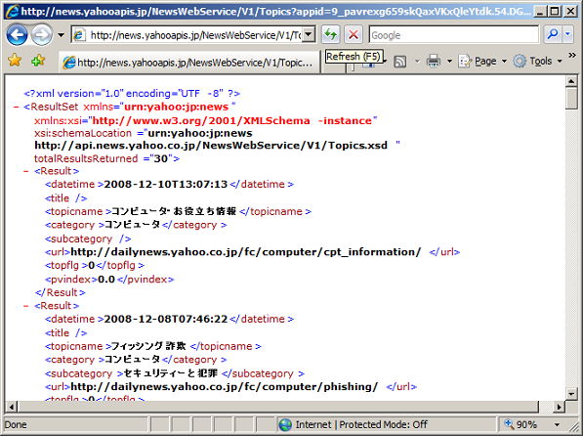Go forward with the Forward arrow button
The width and height of the screenshot is (583, 436).
(42, 35)
